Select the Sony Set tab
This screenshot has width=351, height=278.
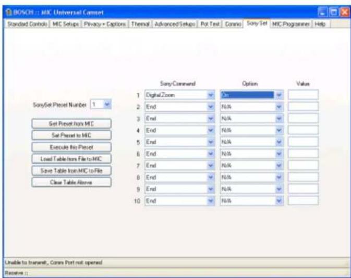point(257,23)
